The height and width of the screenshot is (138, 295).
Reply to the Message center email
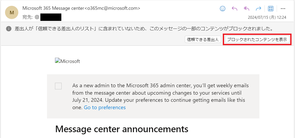pos(234,8)
